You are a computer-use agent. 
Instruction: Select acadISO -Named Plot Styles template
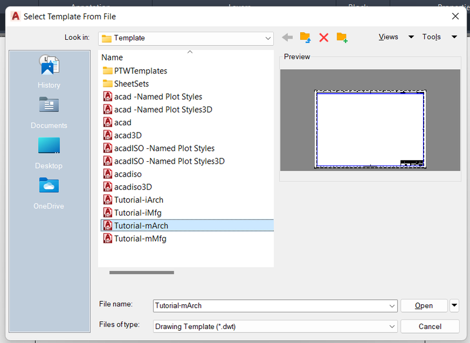point(164,148)
